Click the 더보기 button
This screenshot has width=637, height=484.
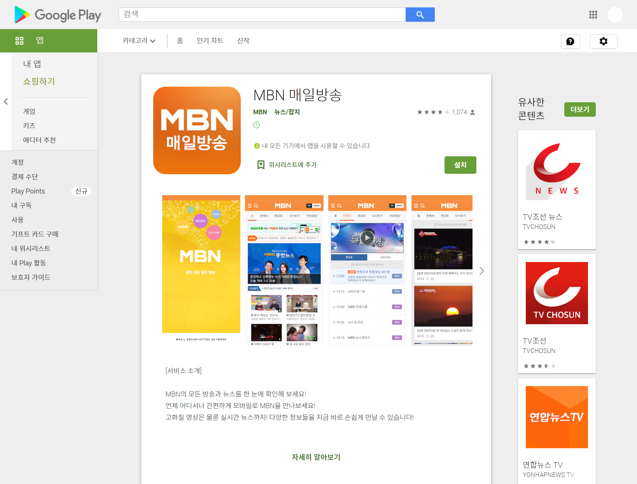pos(580,109)
